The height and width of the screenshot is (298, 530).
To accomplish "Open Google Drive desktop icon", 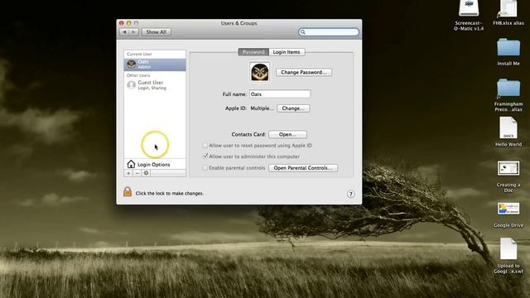I will tap(508, 215).
